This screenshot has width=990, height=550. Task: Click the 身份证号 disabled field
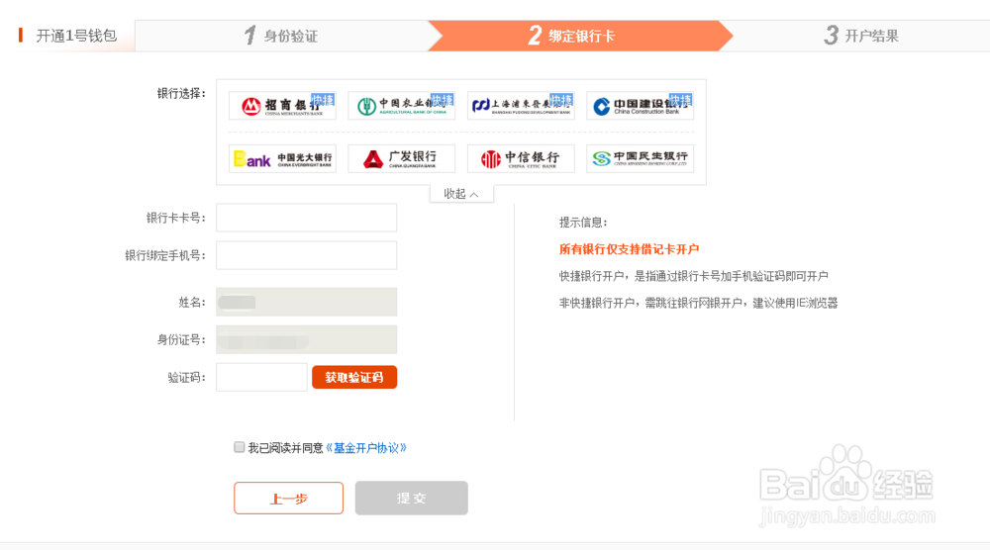tap(306, 339)
